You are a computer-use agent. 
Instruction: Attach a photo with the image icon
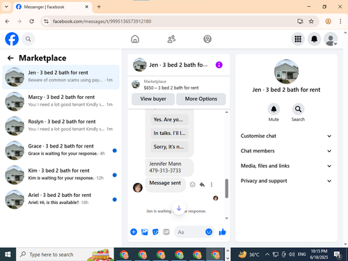coord(145,232)
